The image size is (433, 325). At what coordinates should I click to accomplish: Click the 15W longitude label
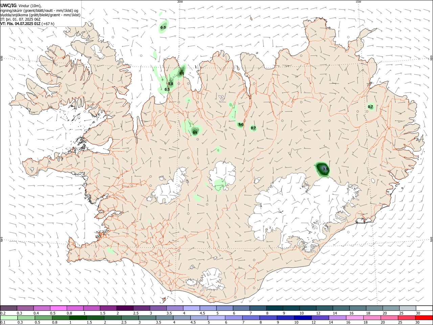pyautogui.click(x=358, y=2)
